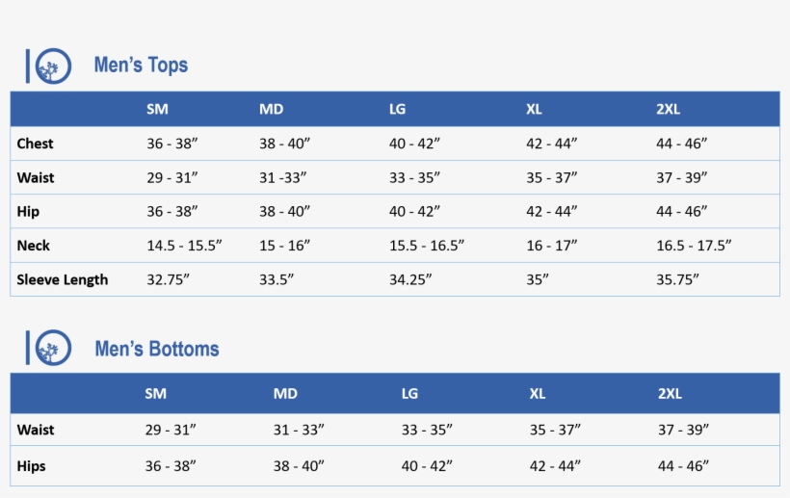Select the 14.5 - 15.5" neck measurement
Screen dimensions: 790x498
click(184, 246)
